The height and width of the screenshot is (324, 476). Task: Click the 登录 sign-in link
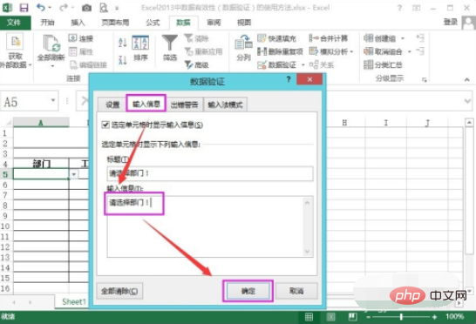451,22
